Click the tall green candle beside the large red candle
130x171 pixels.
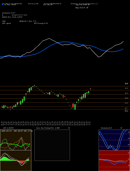(75, 107)
